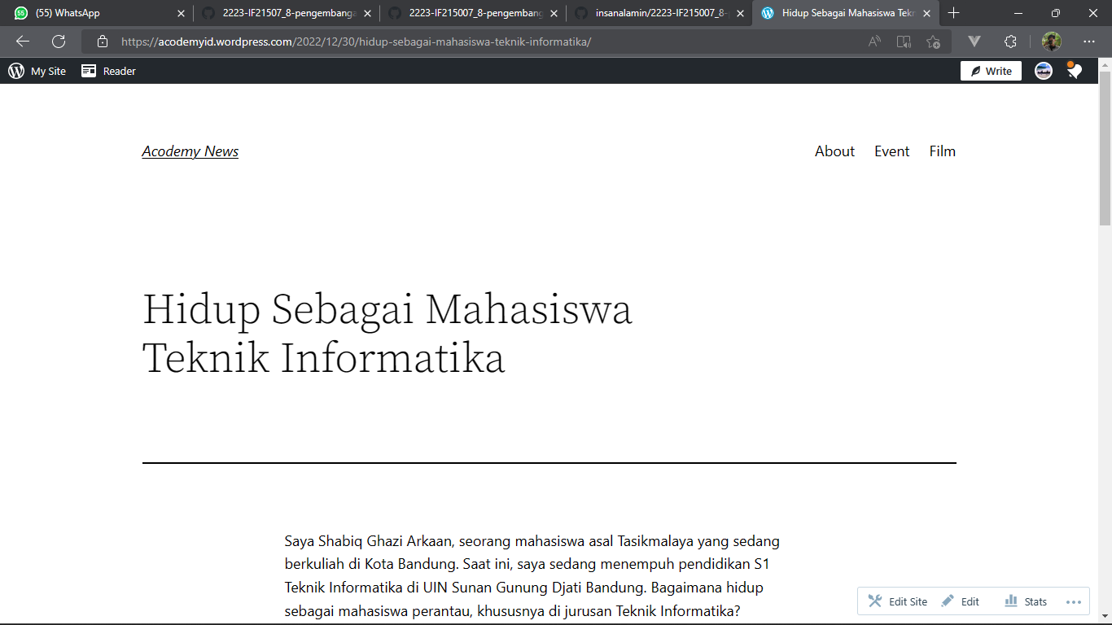Edit this post using the pencil icon

click(x=961, y=601)
